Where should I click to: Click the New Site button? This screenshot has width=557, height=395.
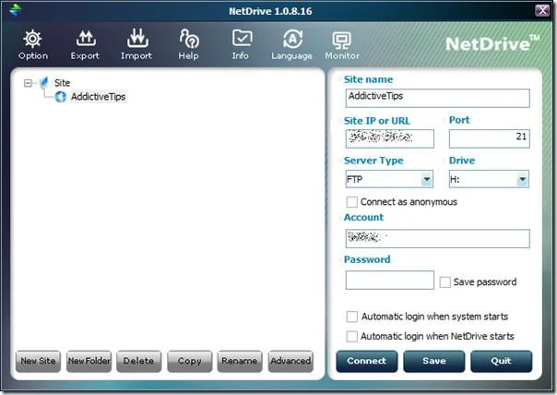(x=38, y=361)
